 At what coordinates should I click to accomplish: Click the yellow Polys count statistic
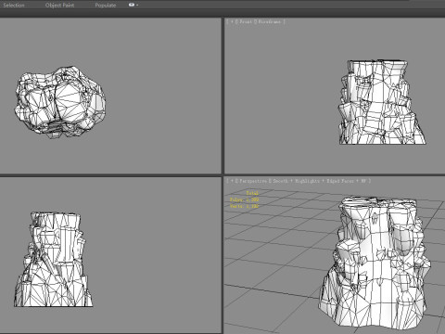click(x=244, y=199)
